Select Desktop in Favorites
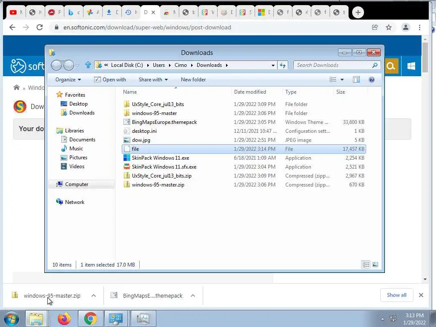 tap(74, 104)
